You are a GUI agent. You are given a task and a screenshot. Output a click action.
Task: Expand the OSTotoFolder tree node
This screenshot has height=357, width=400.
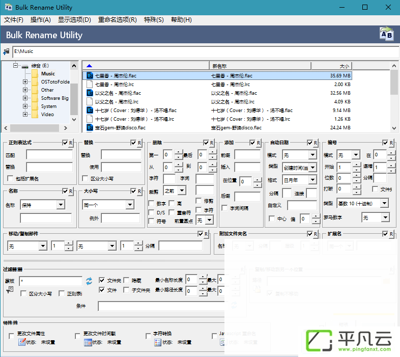[x=25, y=81]
